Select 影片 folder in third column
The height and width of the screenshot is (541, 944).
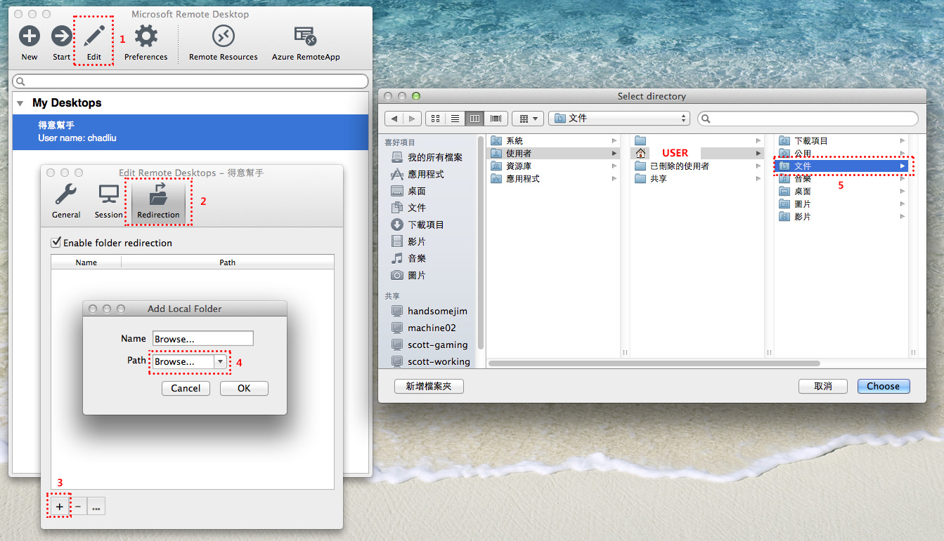pos(842,217)
